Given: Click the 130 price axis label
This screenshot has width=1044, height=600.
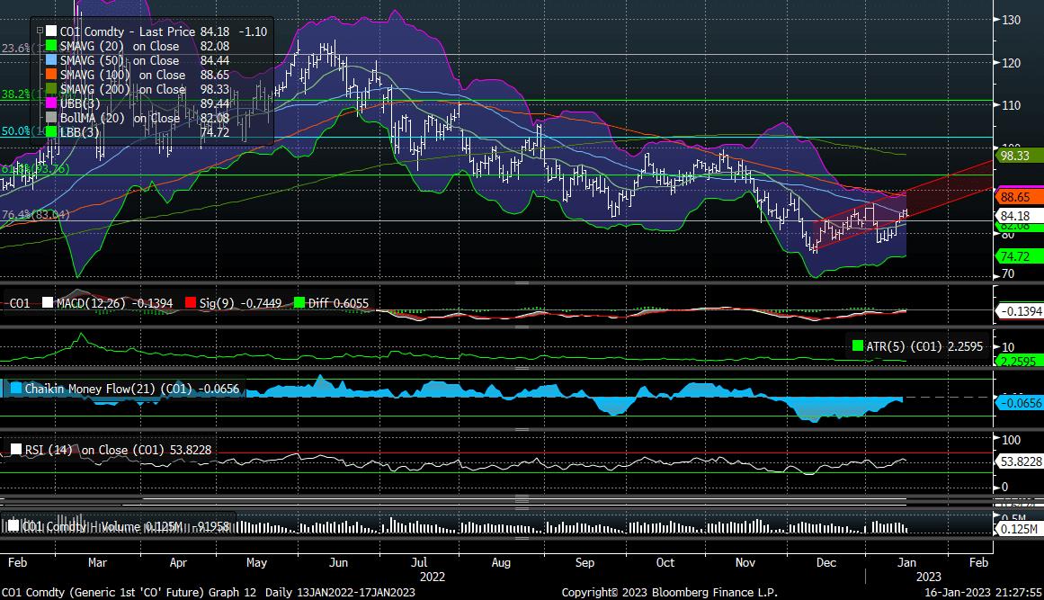Looking at the screenshot, I should [x=1012, y=20].
